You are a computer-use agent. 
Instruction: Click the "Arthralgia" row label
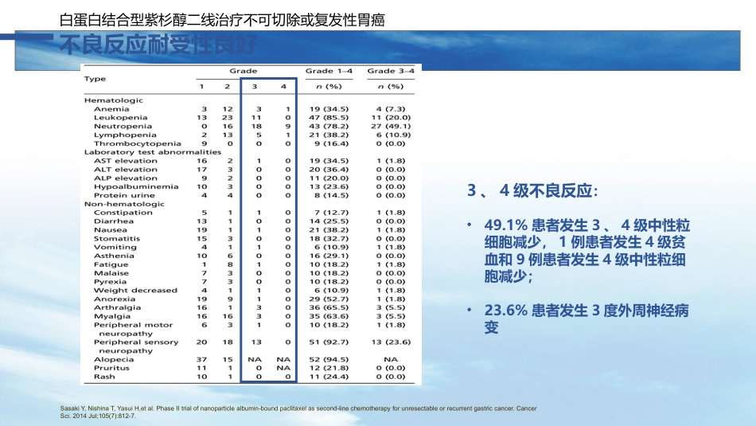click(x=117, y=308)
